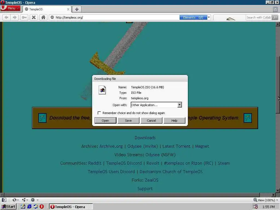Visit the Reddit community link
Viewport: 280px width, 210px height.
pos(95,163)
